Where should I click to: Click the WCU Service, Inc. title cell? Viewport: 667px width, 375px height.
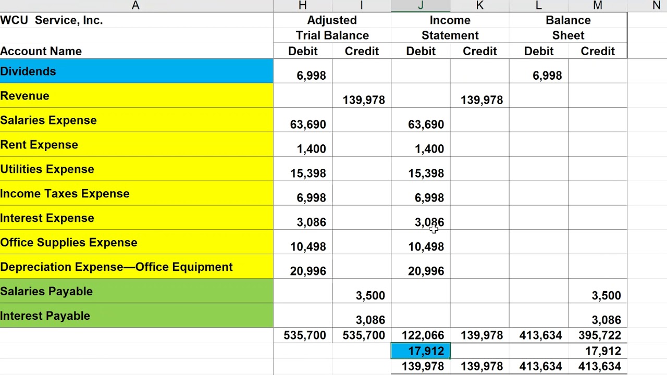click(x=136, y=20)
